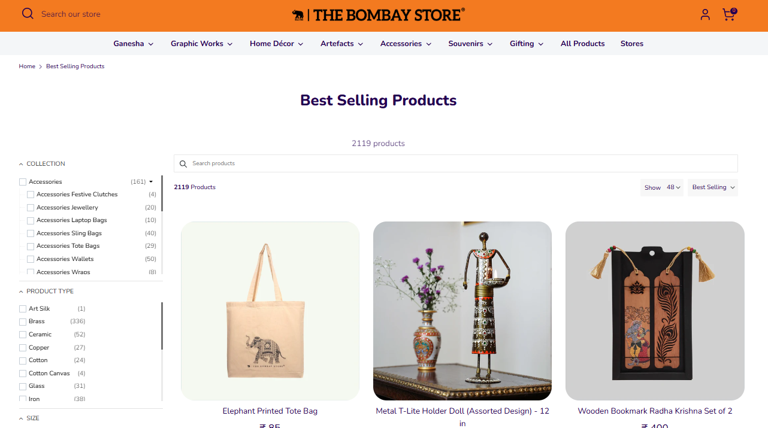Open the Show 48 dropdown

pyautogui.click(x=672, y=187)
